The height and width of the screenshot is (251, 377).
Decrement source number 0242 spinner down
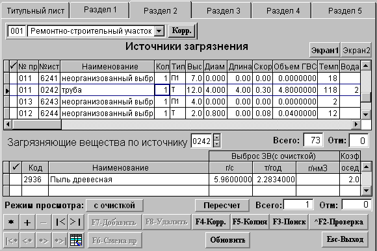[216, 144]
